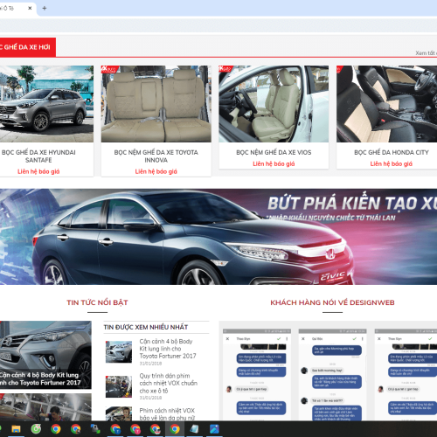Select the BỌC GHẾ DA XE HƠI section tab
437x437 pixels.
click(x=28, y=47)
